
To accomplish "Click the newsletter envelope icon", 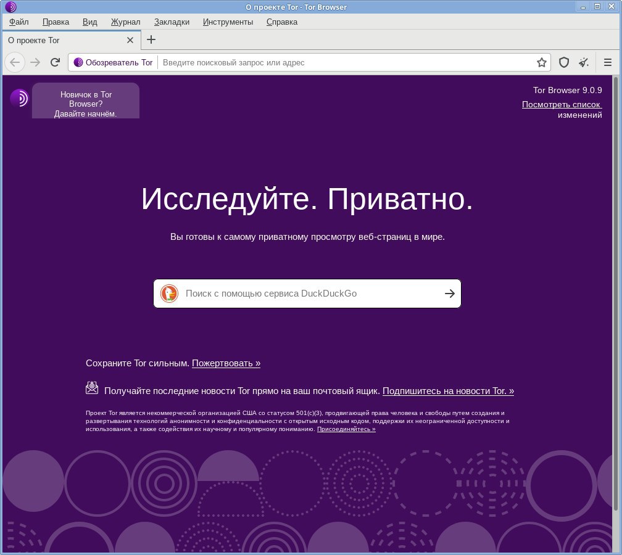I will click(x=92, y=388).
